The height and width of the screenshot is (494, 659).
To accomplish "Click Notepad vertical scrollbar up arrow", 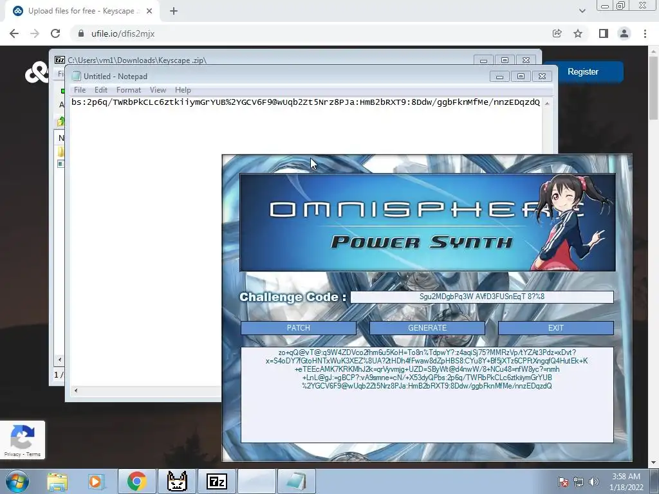I will click(547, 104).
